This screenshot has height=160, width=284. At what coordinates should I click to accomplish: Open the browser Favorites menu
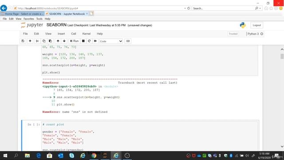tap(28, 19)
